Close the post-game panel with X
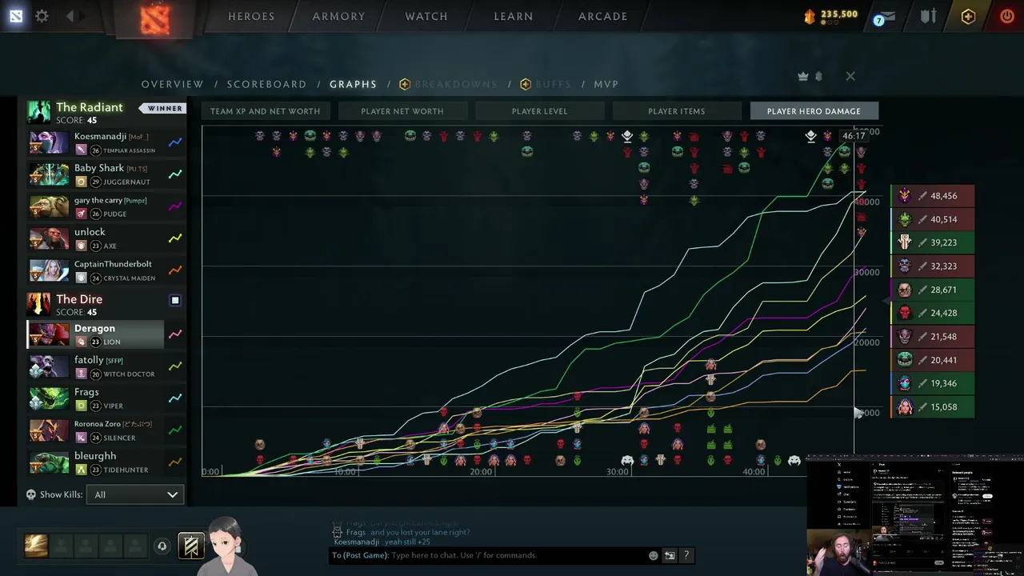Viewport: 1024px width, 576px height. tap(850, 76)
